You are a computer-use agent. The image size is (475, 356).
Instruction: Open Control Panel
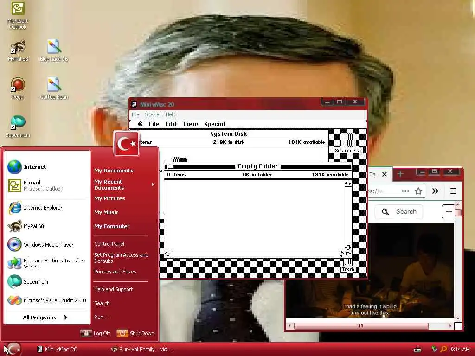point(109,244)
